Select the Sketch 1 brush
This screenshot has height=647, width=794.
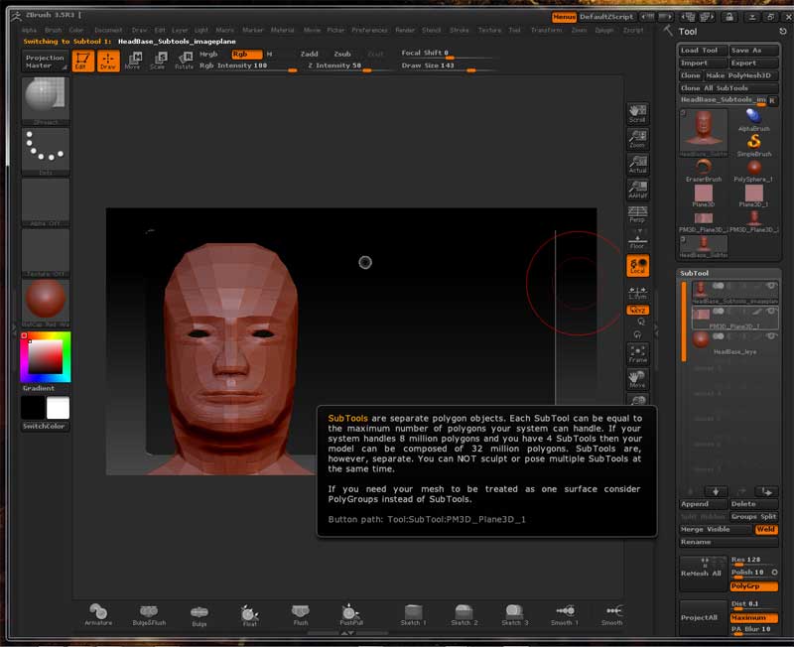pos(413,614)
